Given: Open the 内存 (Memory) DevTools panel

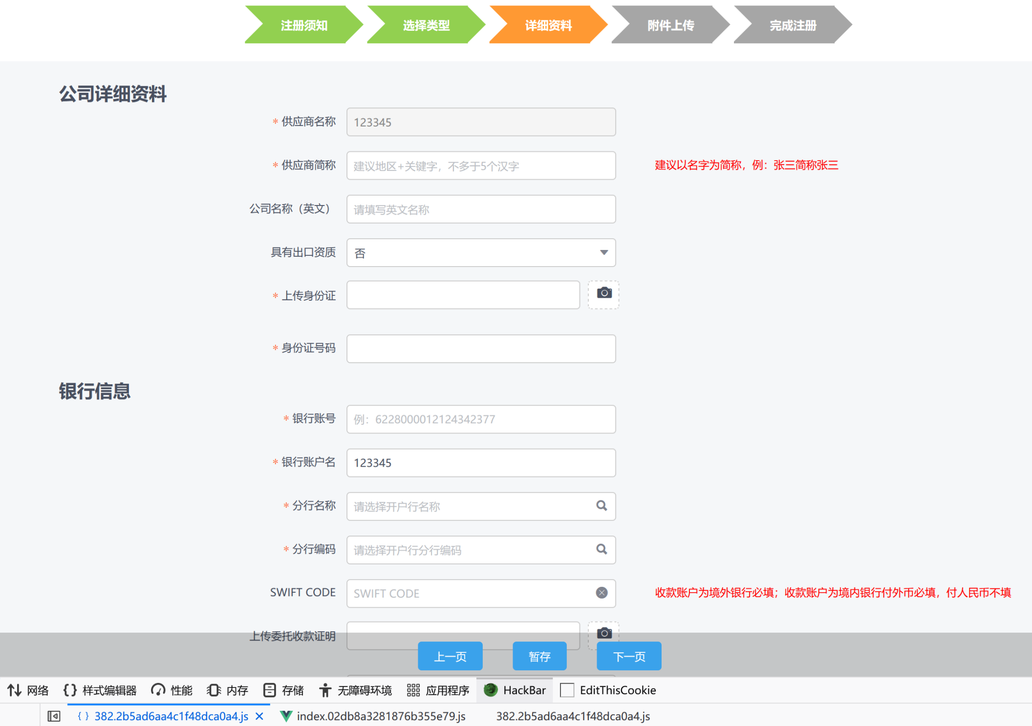Looking at the screenshot, I should pos(227,690).
